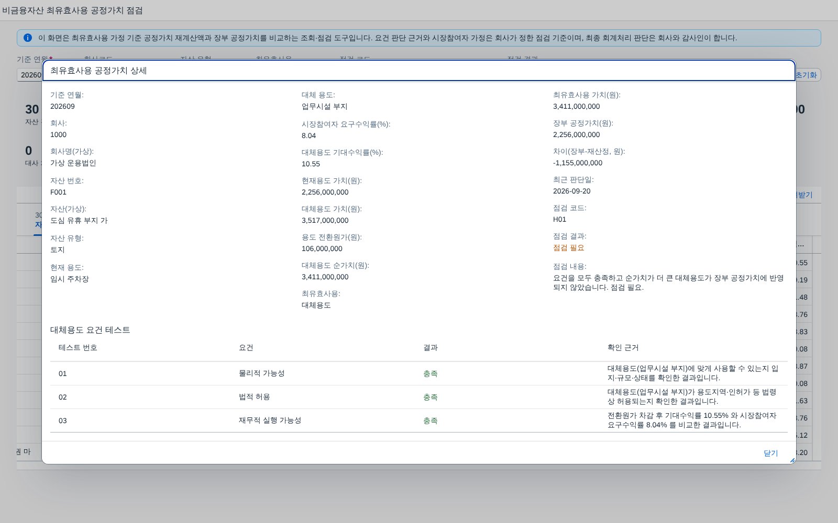Click the dialog title 최유효사용 공정가치 상세
838x523 pixels.
[98, 71]
